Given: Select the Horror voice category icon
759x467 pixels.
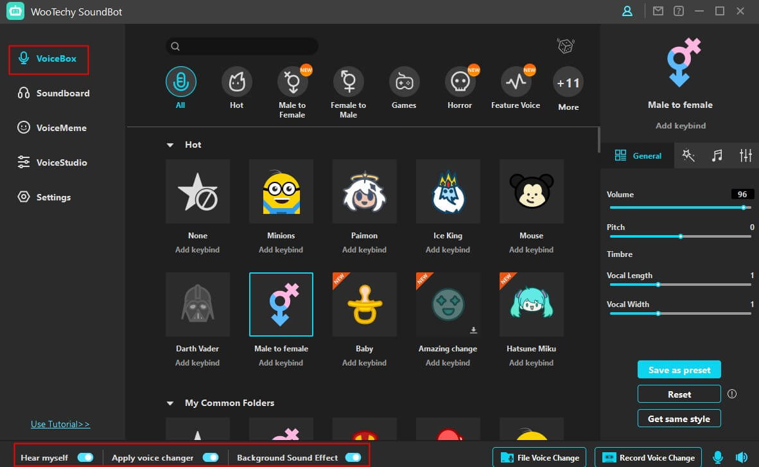Looking at the screenshot, I should point(460,82).
